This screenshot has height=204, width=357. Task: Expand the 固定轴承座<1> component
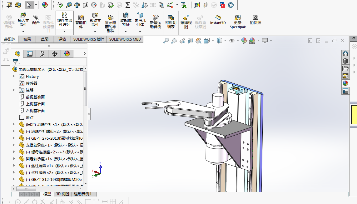(x=14, y=159)
